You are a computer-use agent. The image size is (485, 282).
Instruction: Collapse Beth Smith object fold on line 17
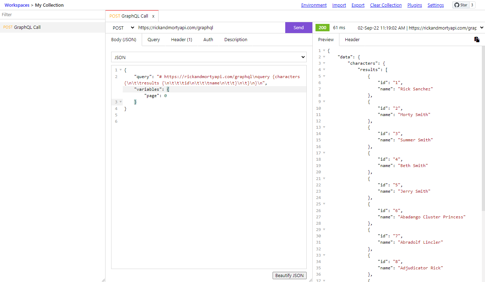(x=324, y=153)
